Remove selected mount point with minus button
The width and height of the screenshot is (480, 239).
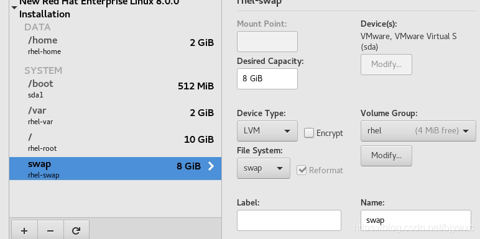(x=50, y=231)
